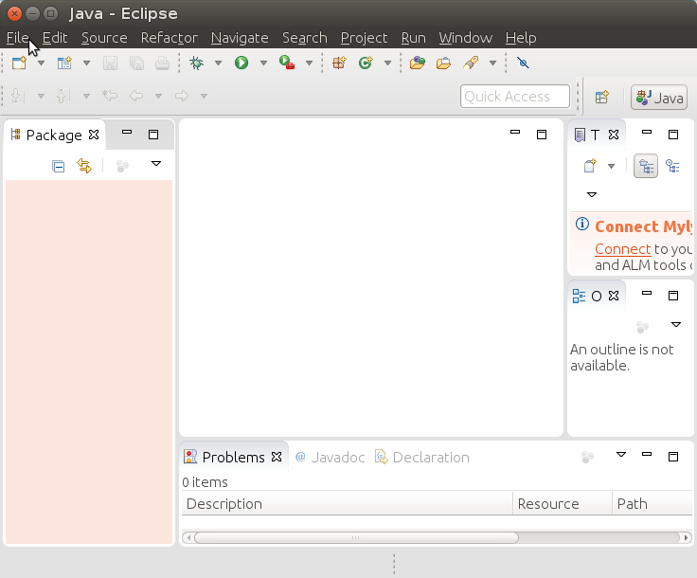Click the Quick Access search field
Viewport: 697px width, 578px height.
tap(515, 97)
